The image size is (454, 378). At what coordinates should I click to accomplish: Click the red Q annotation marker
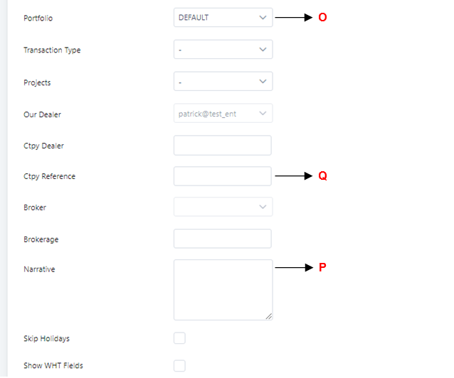click(322, 175)
